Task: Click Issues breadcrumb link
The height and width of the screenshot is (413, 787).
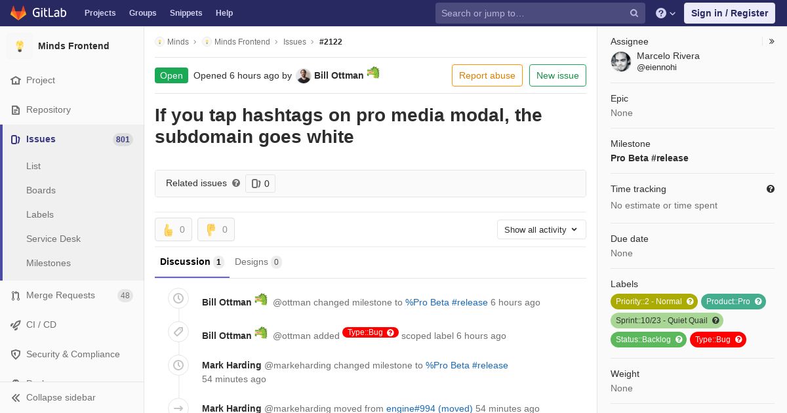Action: (x=294, y=41)
